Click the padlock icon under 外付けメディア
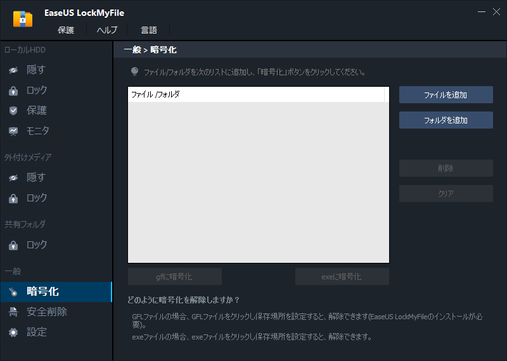This screenshot has height=361, width=507. click(13, 198)
